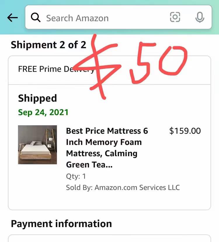Open the Best Price Mattress product title

tap(107, 148)
